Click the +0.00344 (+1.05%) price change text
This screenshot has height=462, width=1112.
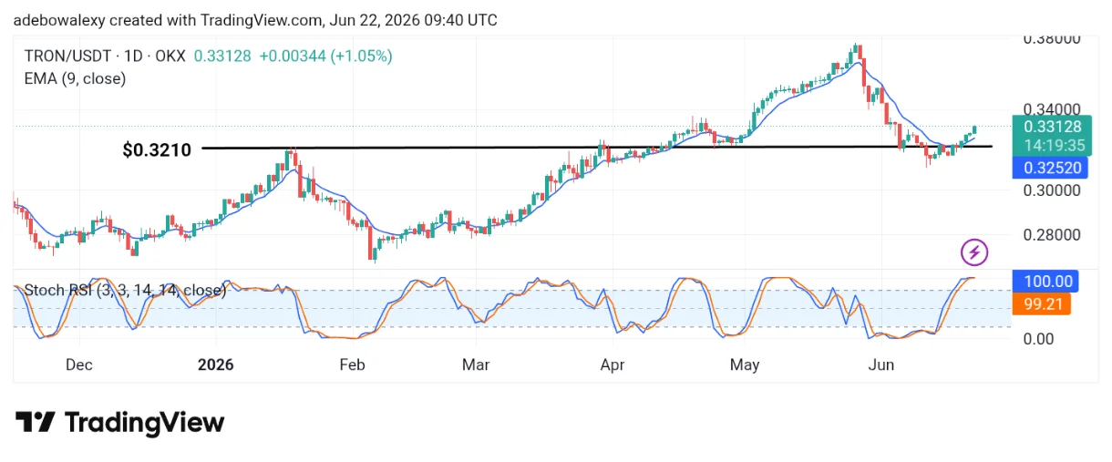pos(325,56)
